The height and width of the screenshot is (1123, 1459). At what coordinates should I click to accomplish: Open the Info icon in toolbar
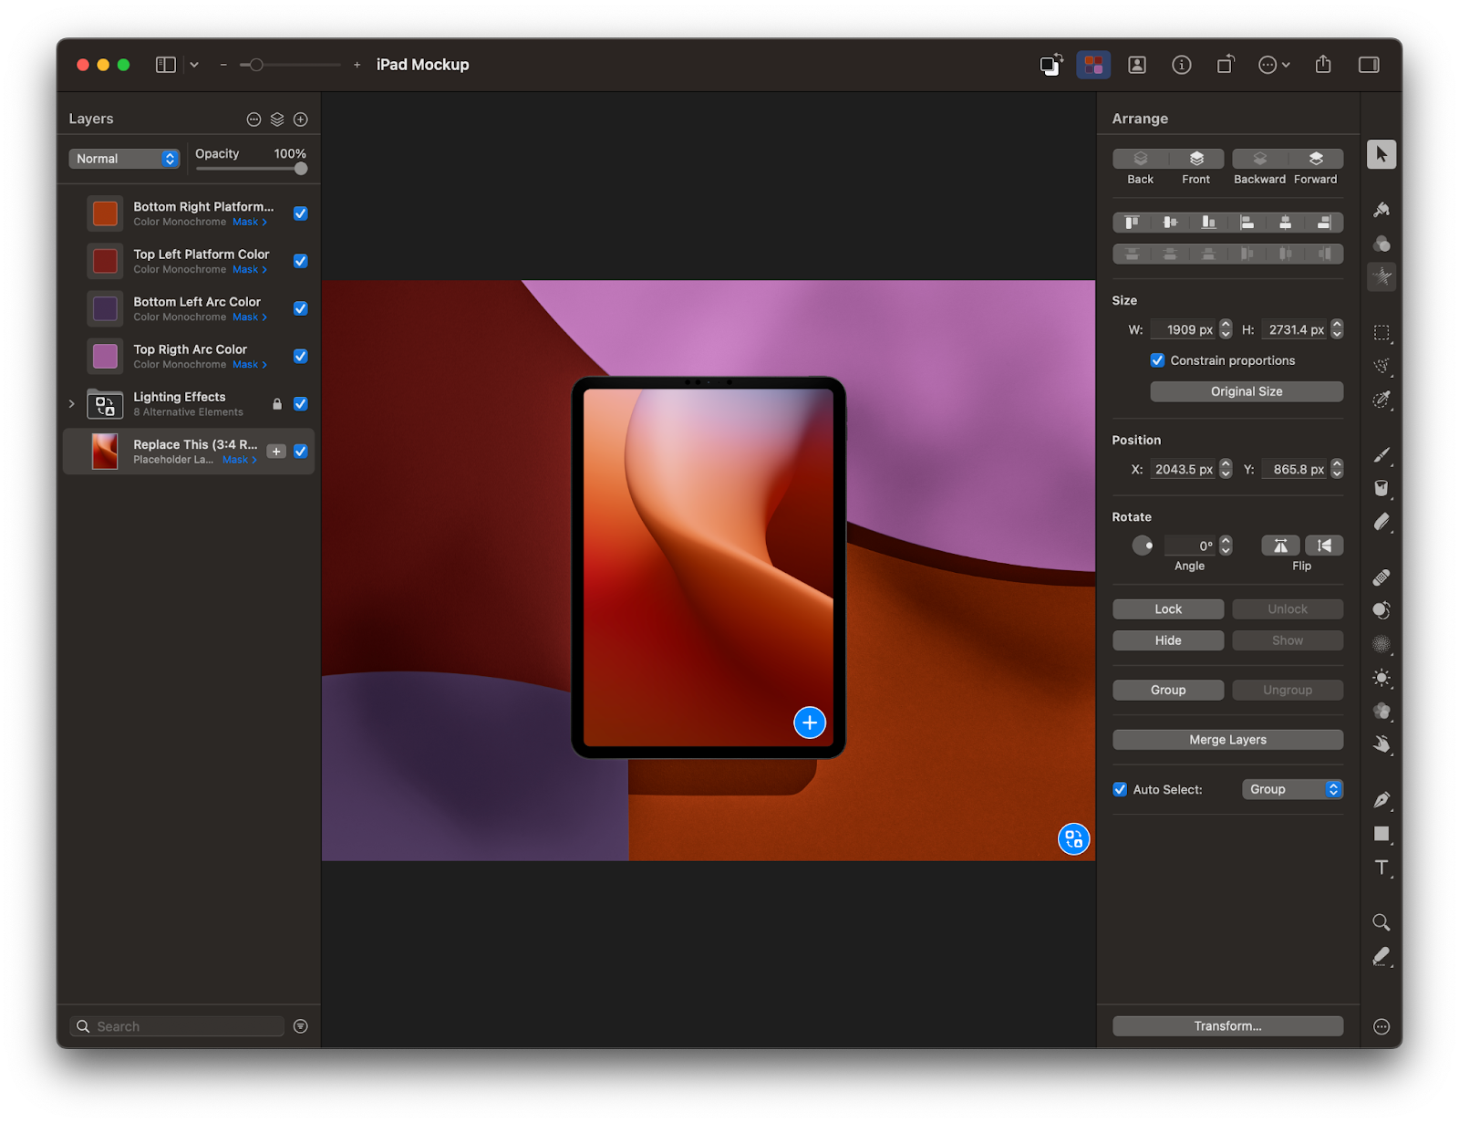click(1181, 65)
